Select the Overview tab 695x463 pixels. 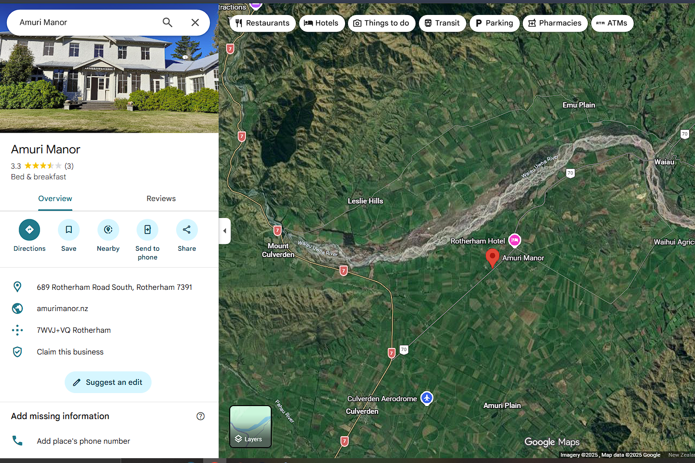pyautogui.click(x=55, y=199)
